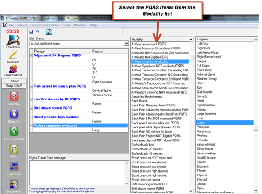Select Entire Body region
262x194 pixels.
coord(204,70)
